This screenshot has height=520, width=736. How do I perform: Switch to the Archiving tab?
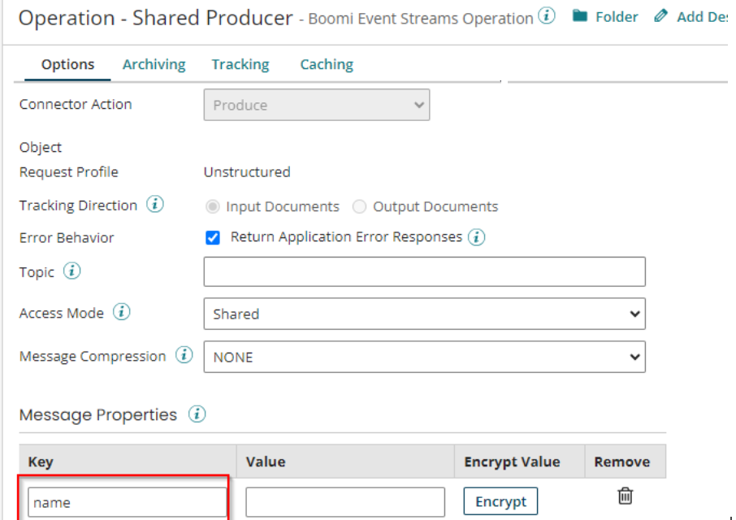click(154, 63)
